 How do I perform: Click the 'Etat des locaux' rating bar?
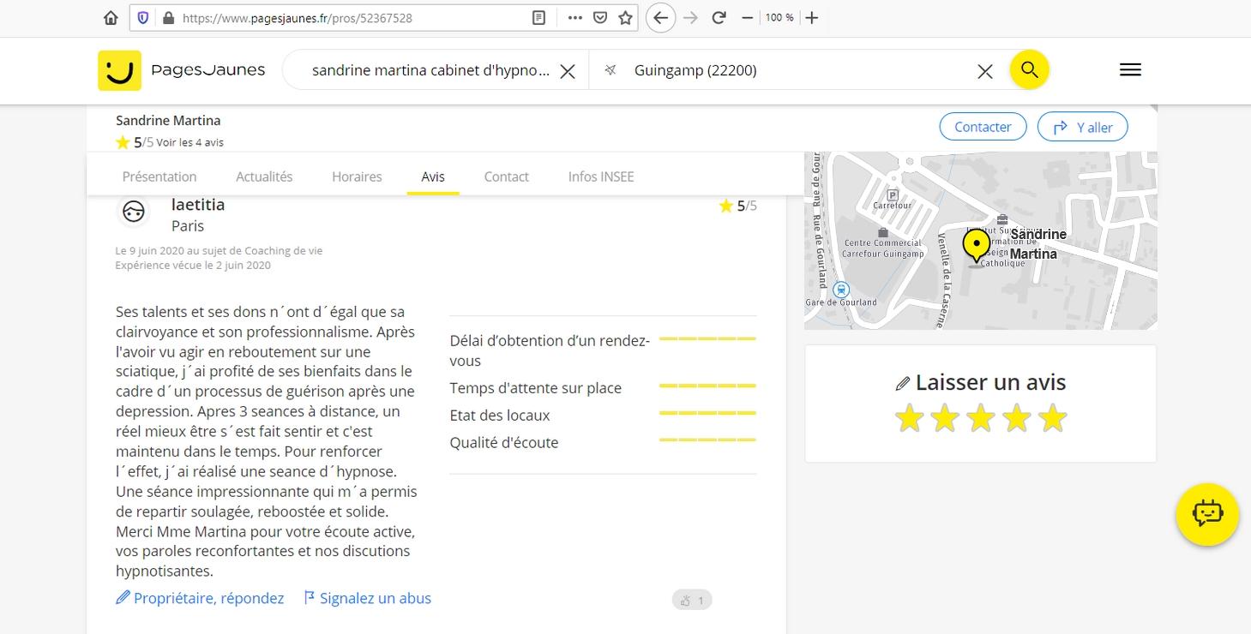click(707, 413)
